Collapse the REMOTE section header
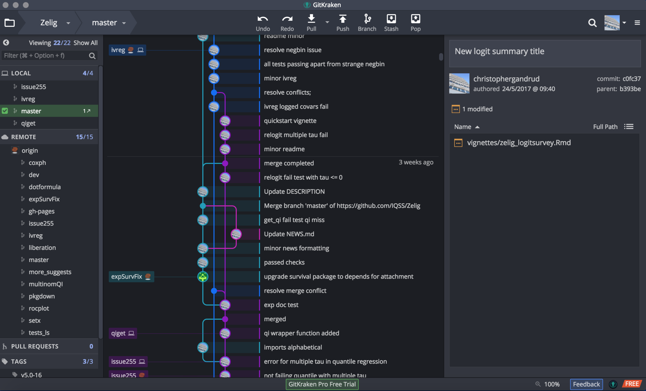The height and width of the screenshot is (391, 646). pos(23,137)
